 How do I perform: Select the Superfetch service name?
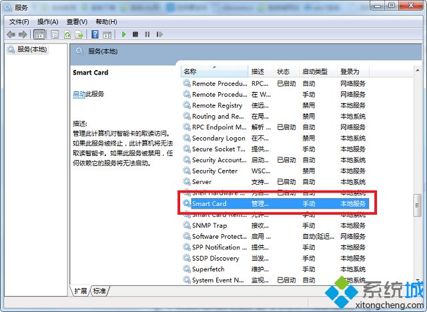(208, 269)
